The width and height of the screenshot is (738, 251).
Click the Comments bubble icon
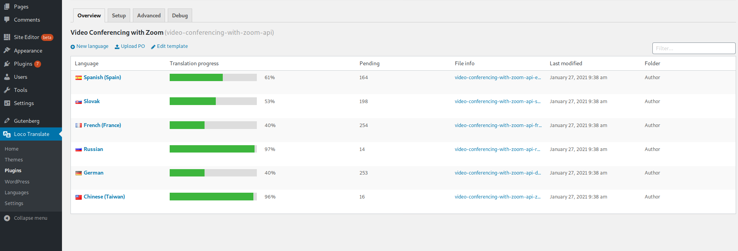[x=7, y=20]
